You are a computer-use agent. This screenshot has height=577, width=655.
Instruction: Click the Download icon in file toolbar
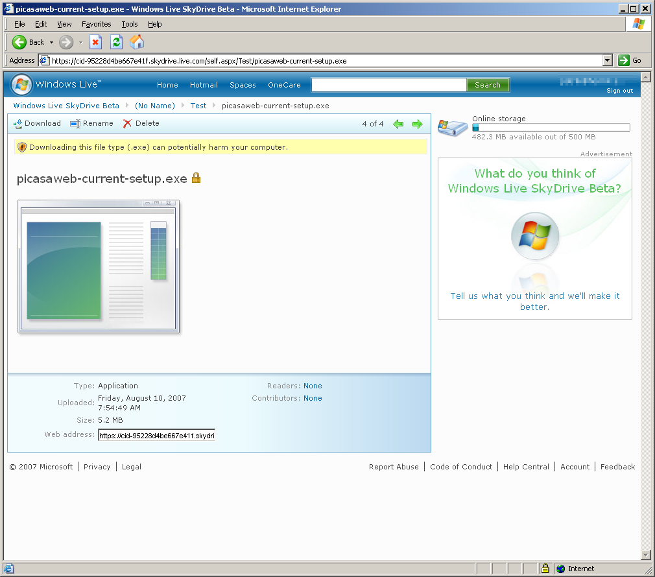coord(18,124)
